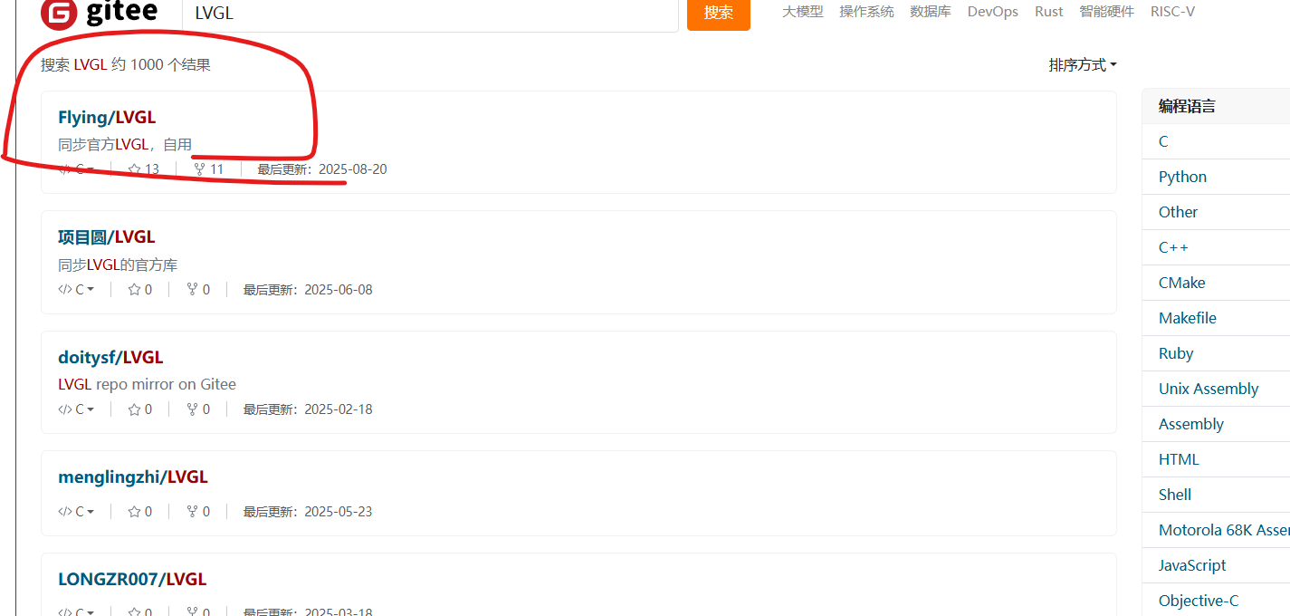Open the Gitee logo home link

pos(100,13)
